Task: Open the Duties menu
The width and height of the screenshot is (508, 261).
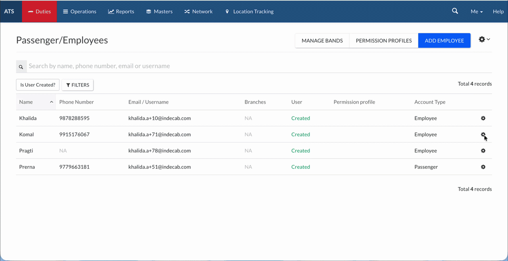Action: point(39,12)
